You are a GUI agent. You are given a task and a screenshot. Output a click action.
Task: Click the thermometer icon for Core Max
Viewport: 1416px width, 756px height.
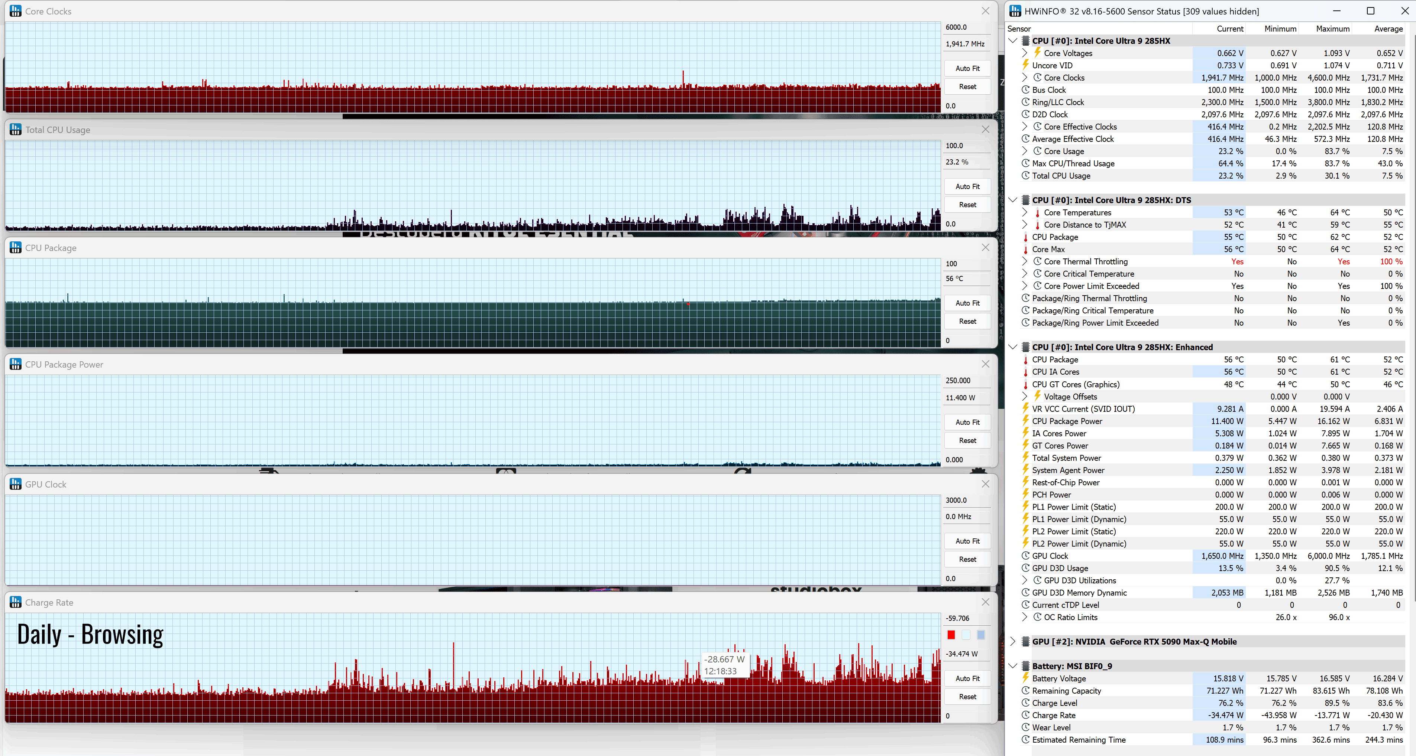1025,249
